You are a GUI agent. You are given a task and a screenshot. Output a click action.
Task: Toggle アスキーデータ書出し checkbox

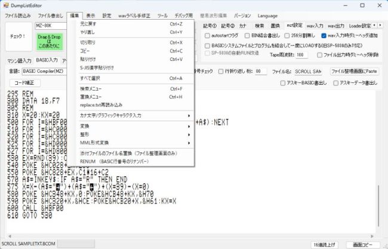335,83
